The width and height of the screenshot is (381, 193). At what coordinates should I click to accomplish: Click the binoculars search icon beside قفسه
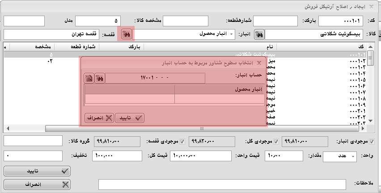127,34
